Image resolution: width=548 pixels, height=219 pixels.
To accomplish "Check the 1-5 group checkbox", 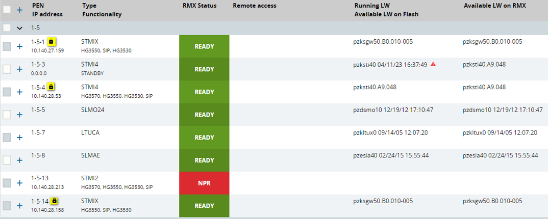I will tap(7, 28).
